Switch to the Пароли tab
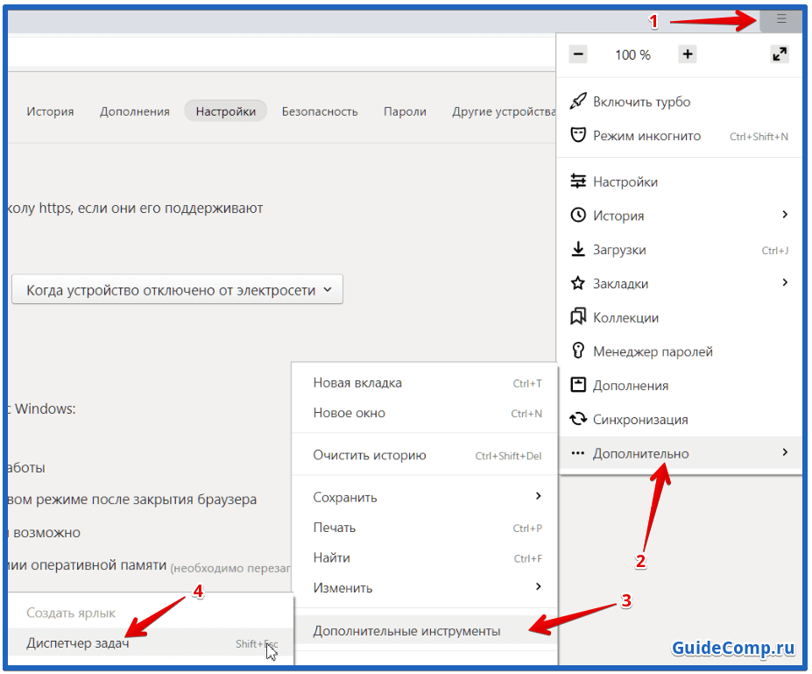The image size is (812, 674). coord(405,111)
